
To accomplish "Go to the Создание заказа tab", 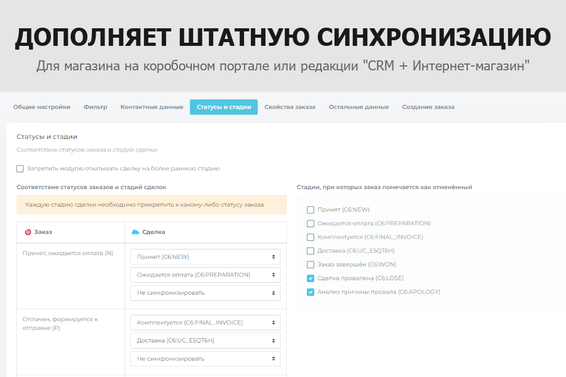I will pyautogui.click(x=428, y=107).
